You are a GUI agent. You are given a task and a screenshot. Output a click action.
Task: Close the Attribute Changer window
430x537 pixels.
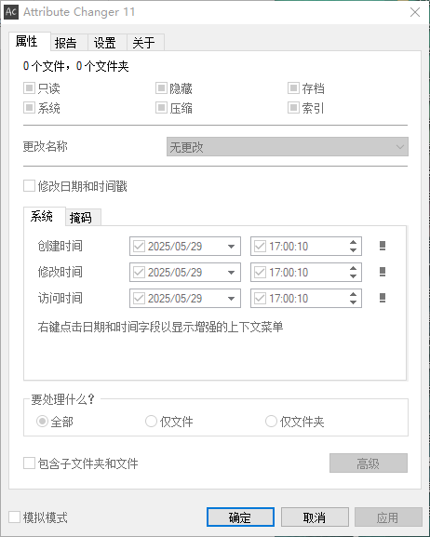[x=415, y=12]
